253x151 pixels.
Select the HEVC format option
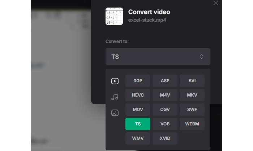point(138,95)
